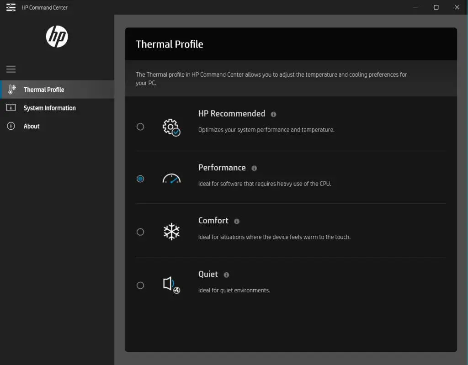Click the HP Command Center title bar icon
This screenshot has height=365, width=468.
click(x=11, y=7)
